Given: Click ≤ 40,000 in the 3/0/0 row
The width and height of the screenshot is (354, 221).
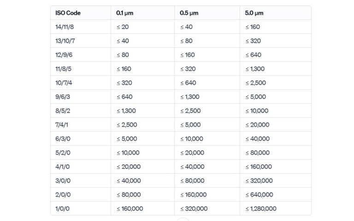Looking at the screenshot, I should coord(129,180).
